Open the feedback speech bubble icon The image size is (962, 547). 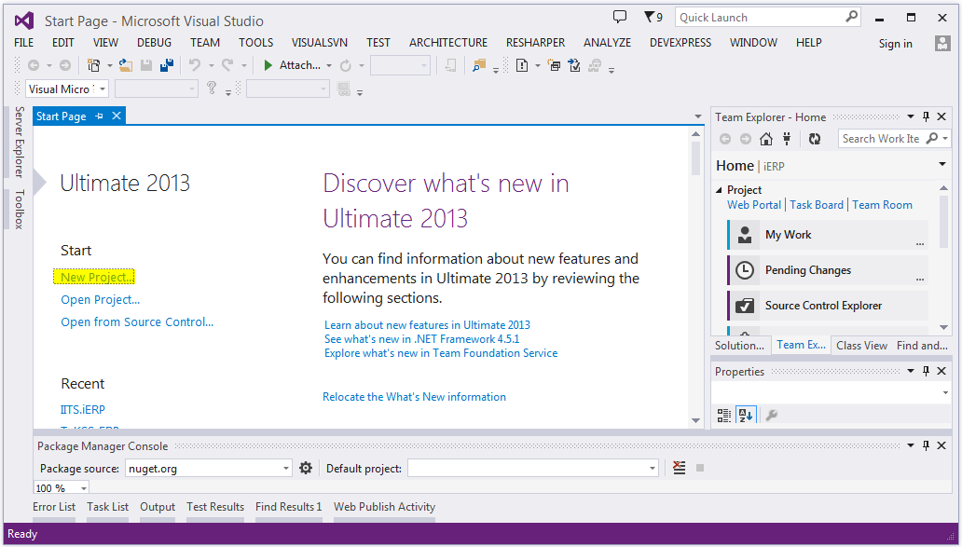(620, 17)
